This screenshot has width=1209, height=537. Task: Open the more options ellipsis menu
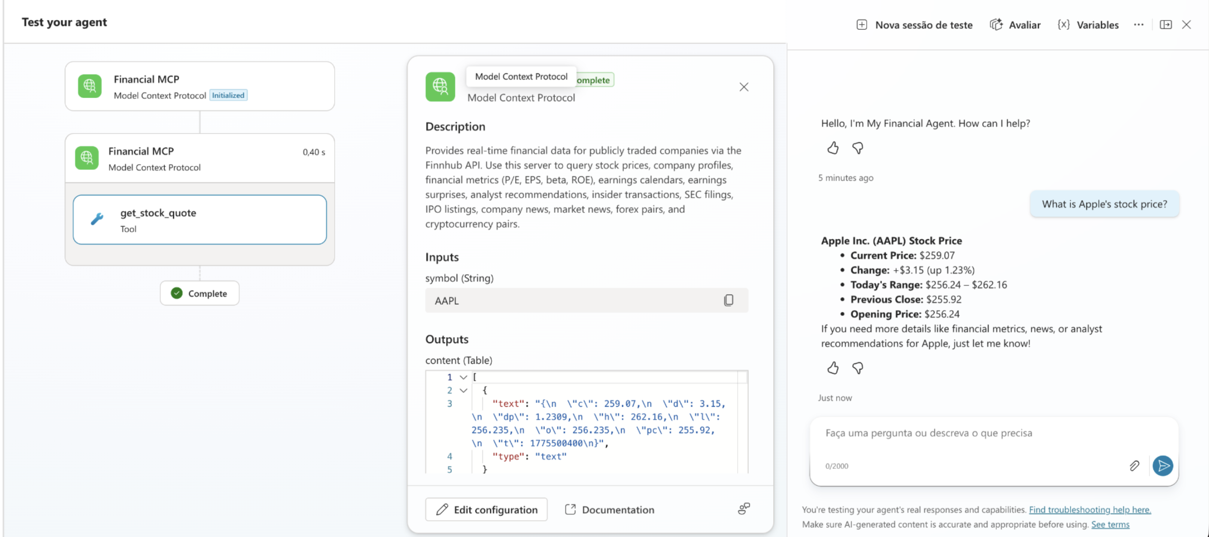[x=1138, y=25]
